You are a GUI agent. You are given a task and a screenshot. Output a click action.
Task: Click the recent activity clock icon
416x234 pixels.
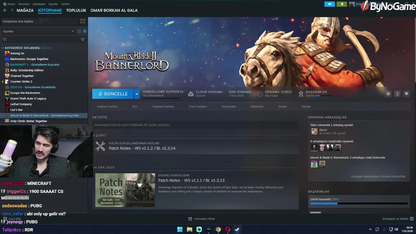pos(79,31)
